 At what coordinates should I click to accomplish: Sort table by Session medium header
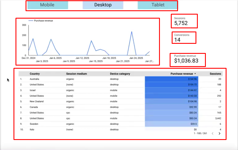[x=76, y=74]
